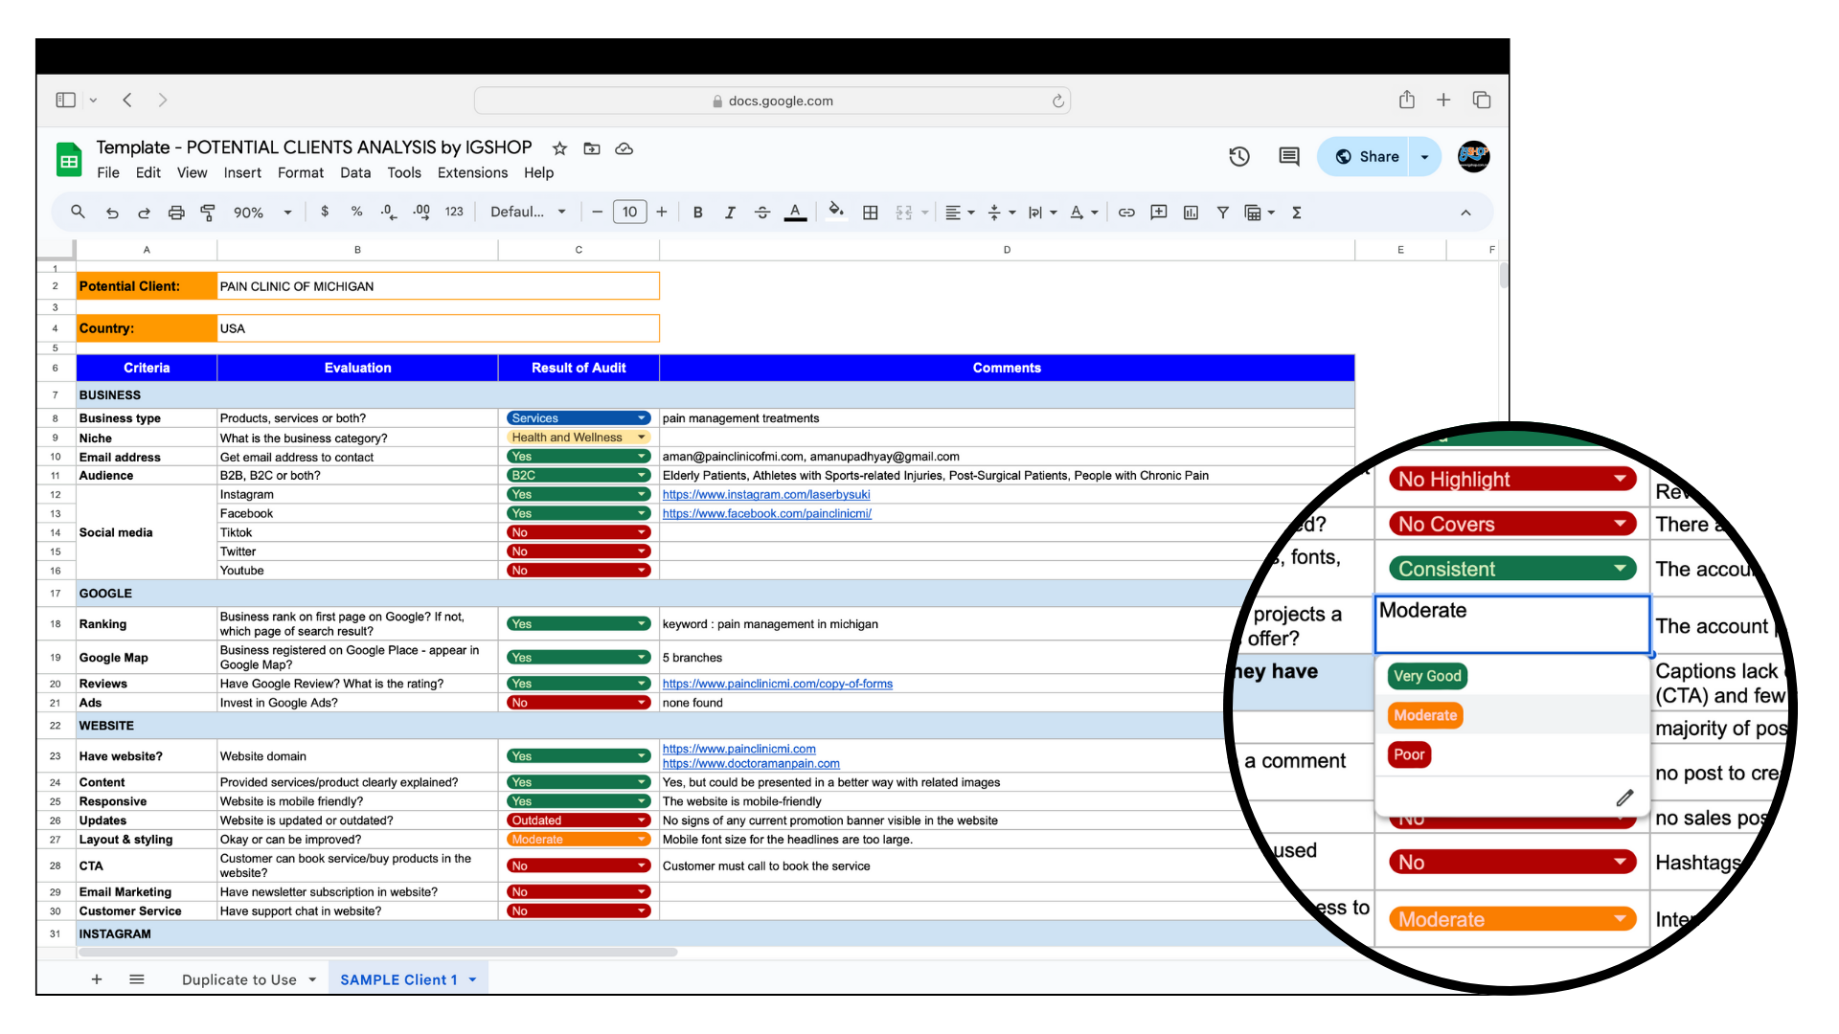The image size is (1839, 1034).
Task: Format as currency with dollar icon
Action: click(325, 212)
